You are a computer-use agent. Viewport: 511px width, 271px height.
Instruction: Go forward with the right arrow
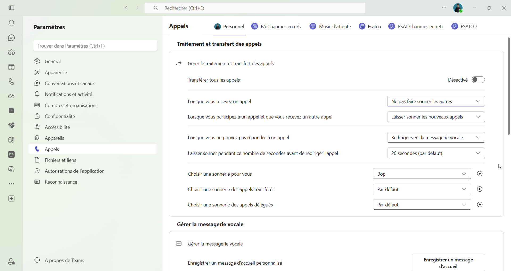click(137, 8)
